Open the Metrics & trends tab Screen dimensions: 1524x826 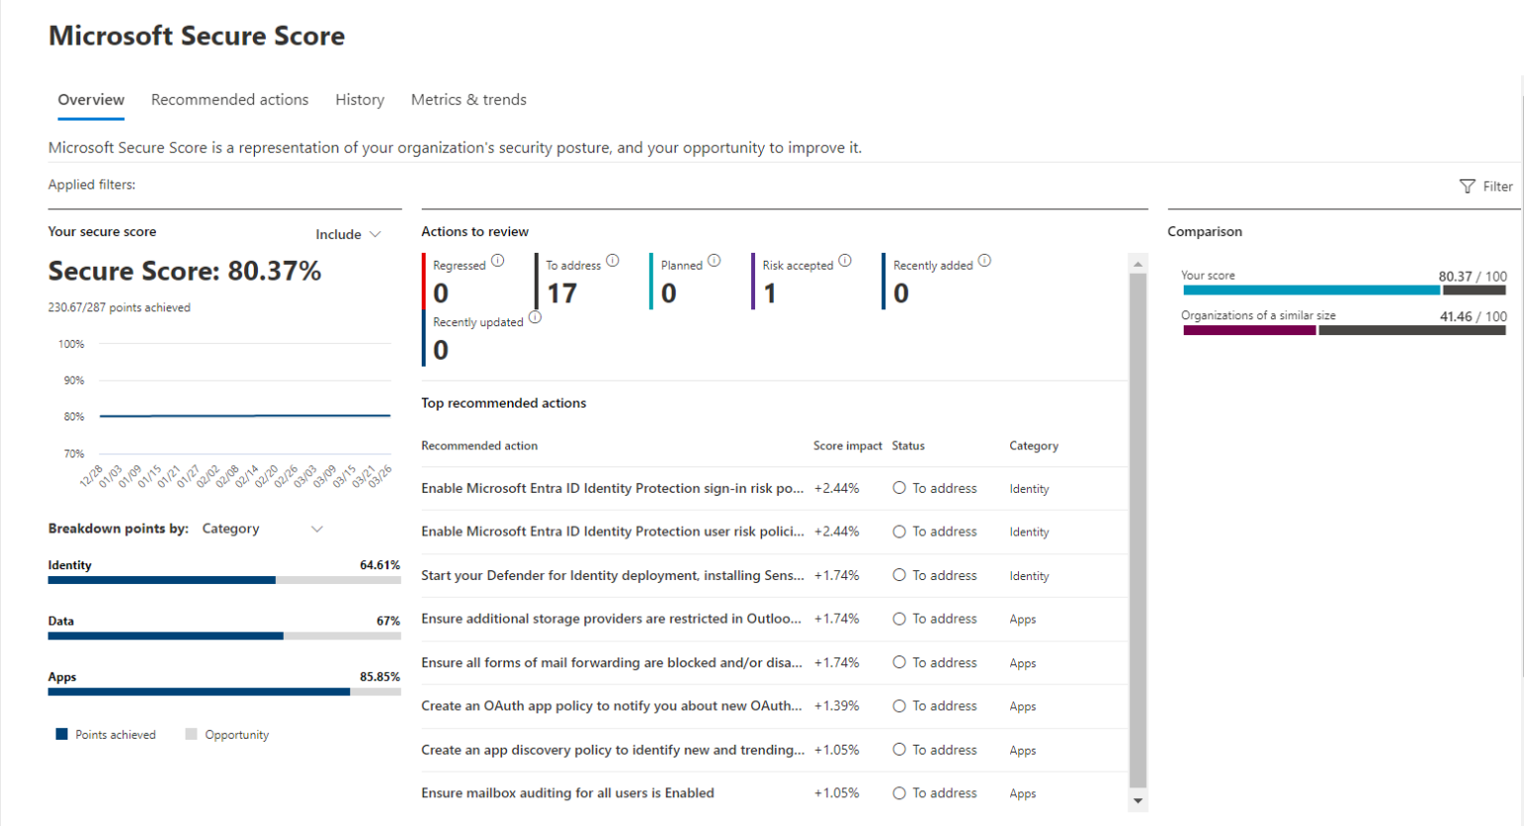coord(467,99)
